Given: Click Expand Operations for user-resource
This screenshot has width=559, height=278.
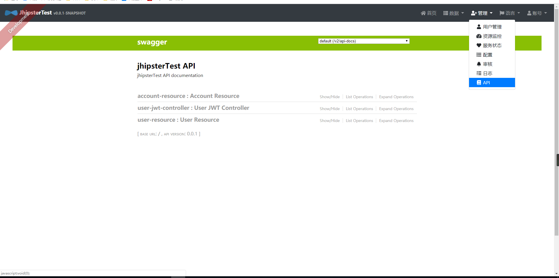Looking at the screenshot, I should (396, 121).
